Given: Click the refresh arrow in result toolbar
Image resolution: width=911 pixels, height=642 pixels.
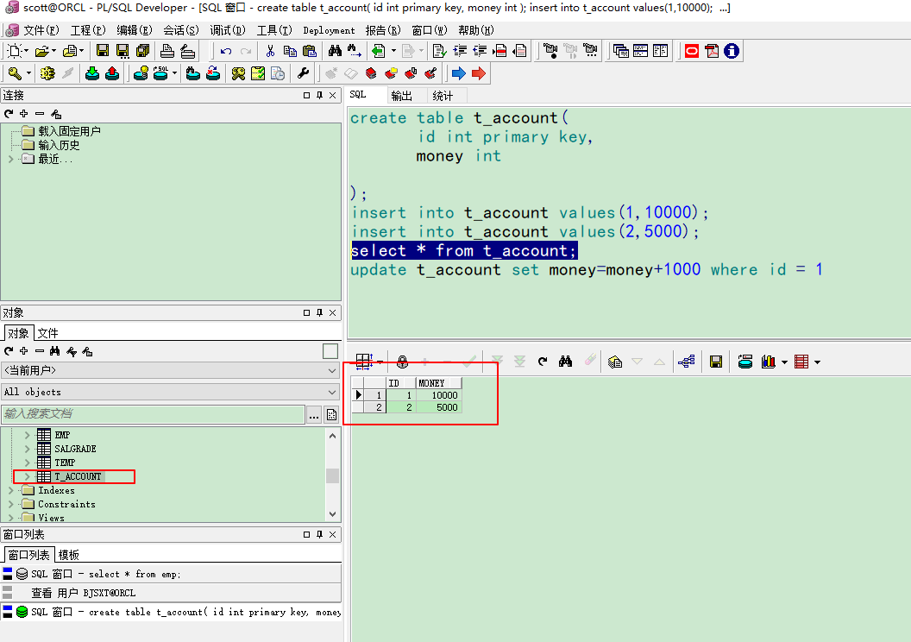Looking at the screenshot, I should pos(543,362).
